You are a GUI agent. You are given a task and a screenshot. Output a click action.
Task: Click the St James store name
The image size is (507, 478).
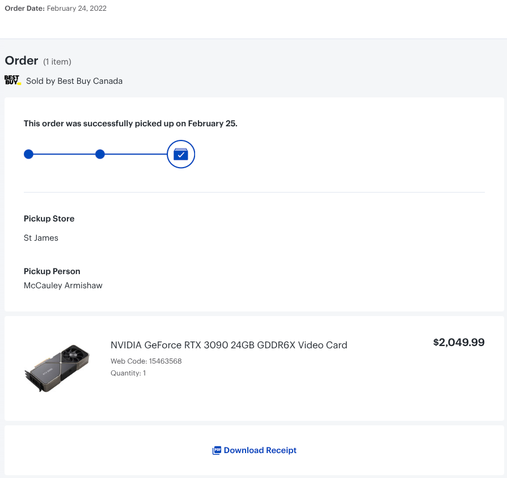[41, 238]
